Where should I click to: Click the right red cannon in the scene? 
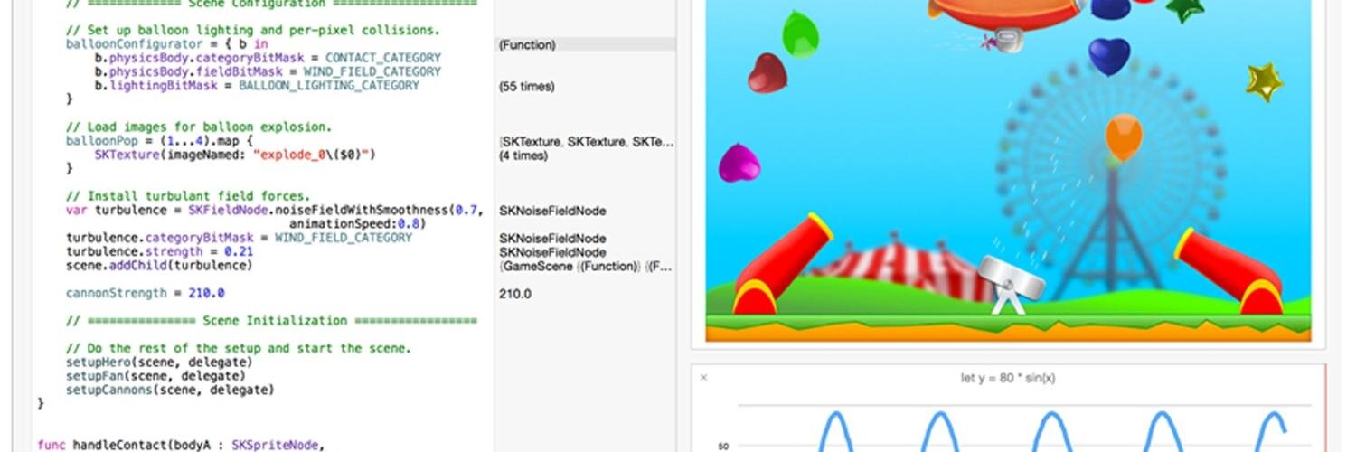point(1230,271)
